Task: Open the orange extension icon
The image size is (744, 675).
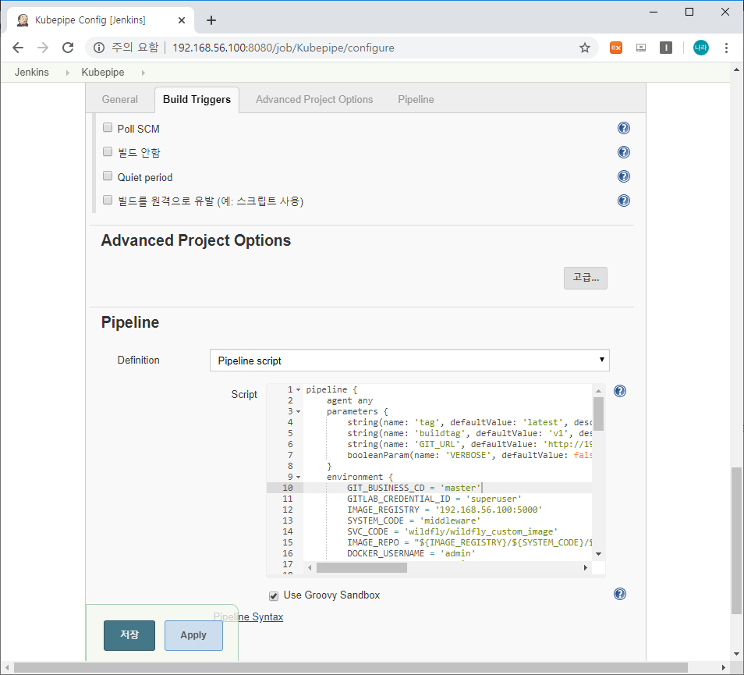Action: (x=616, y=48)
